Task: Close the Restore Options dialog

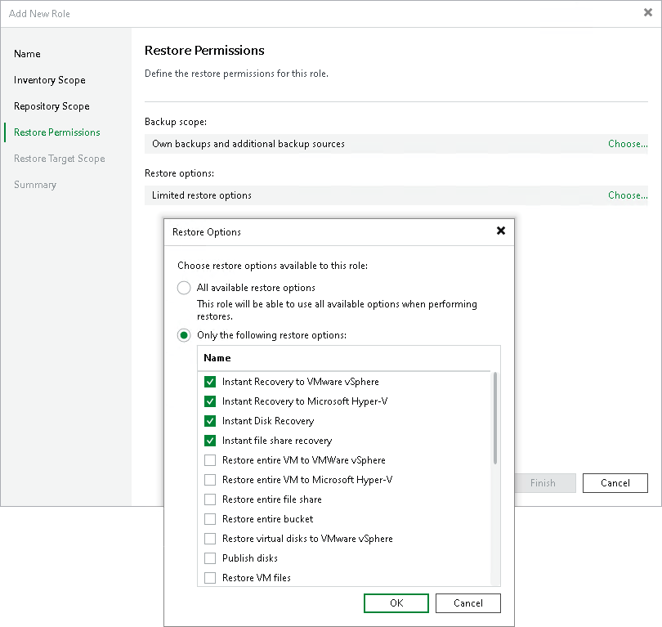Action: tap(501, 231)
